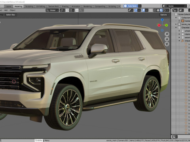Expand the exterior collection
190x142 pixels.
tap(179, 37)
